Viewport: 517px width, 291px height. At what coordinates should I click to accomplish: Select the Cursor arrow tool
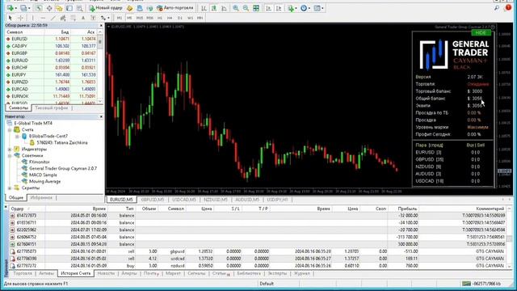[x=11, y=18]
